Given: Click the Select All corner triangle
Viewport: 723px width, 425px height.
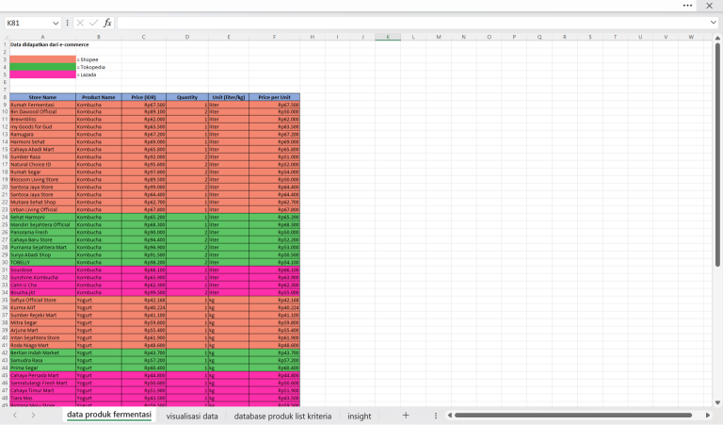Looking at the screenshot, I should (x=5, y=37).
